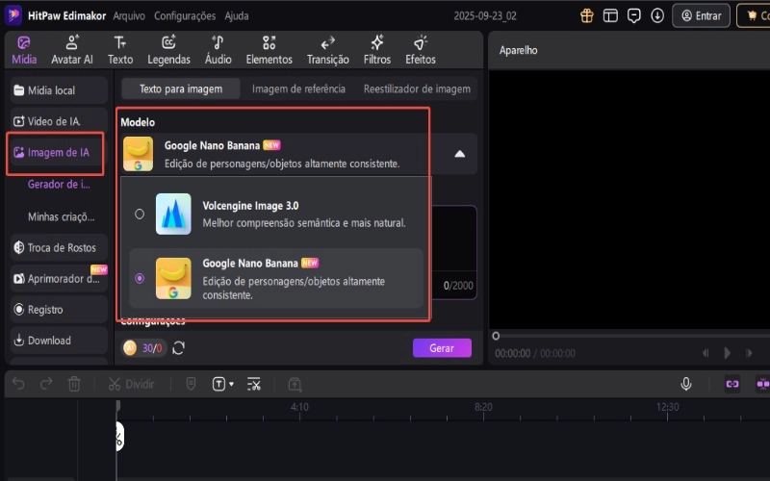The image size is (770, 481).
Task: Open the Filtros filters icon
Action: pyautogui.click(x=377, y=50)
